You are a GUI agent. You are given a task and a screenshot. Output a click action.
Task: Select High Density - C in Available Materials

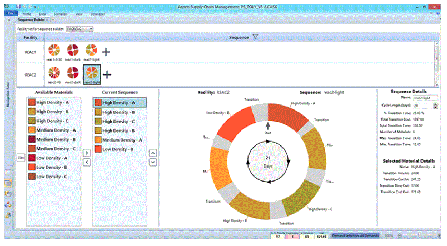(53, 121)
